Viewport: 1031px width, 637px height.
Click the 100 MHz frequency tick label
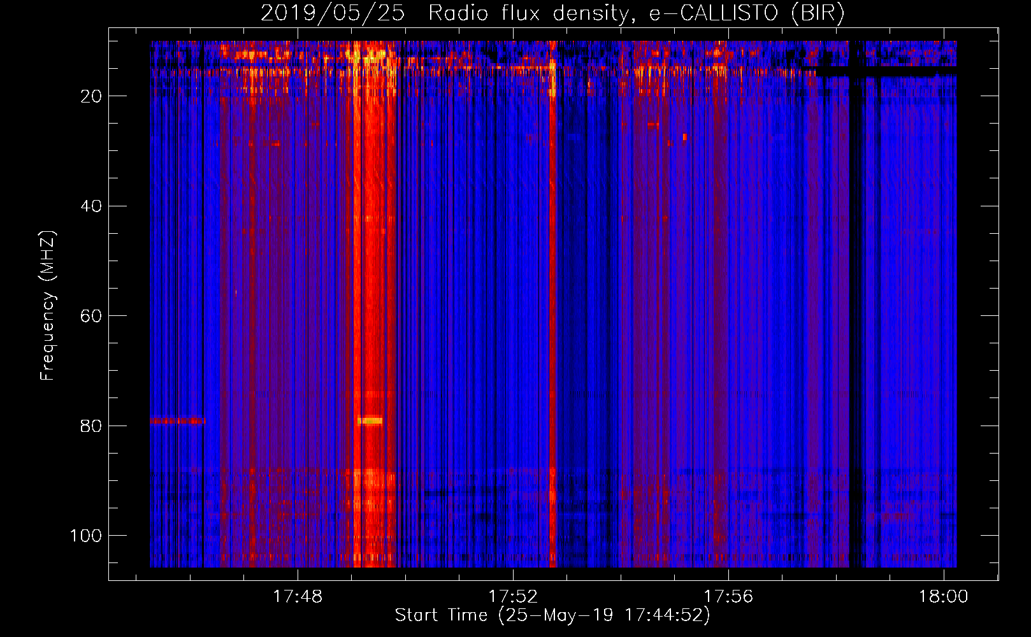point(86,535)
